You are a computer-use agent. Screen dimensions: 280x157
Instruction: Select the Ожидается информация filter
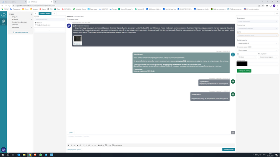(x=20, y=22)
